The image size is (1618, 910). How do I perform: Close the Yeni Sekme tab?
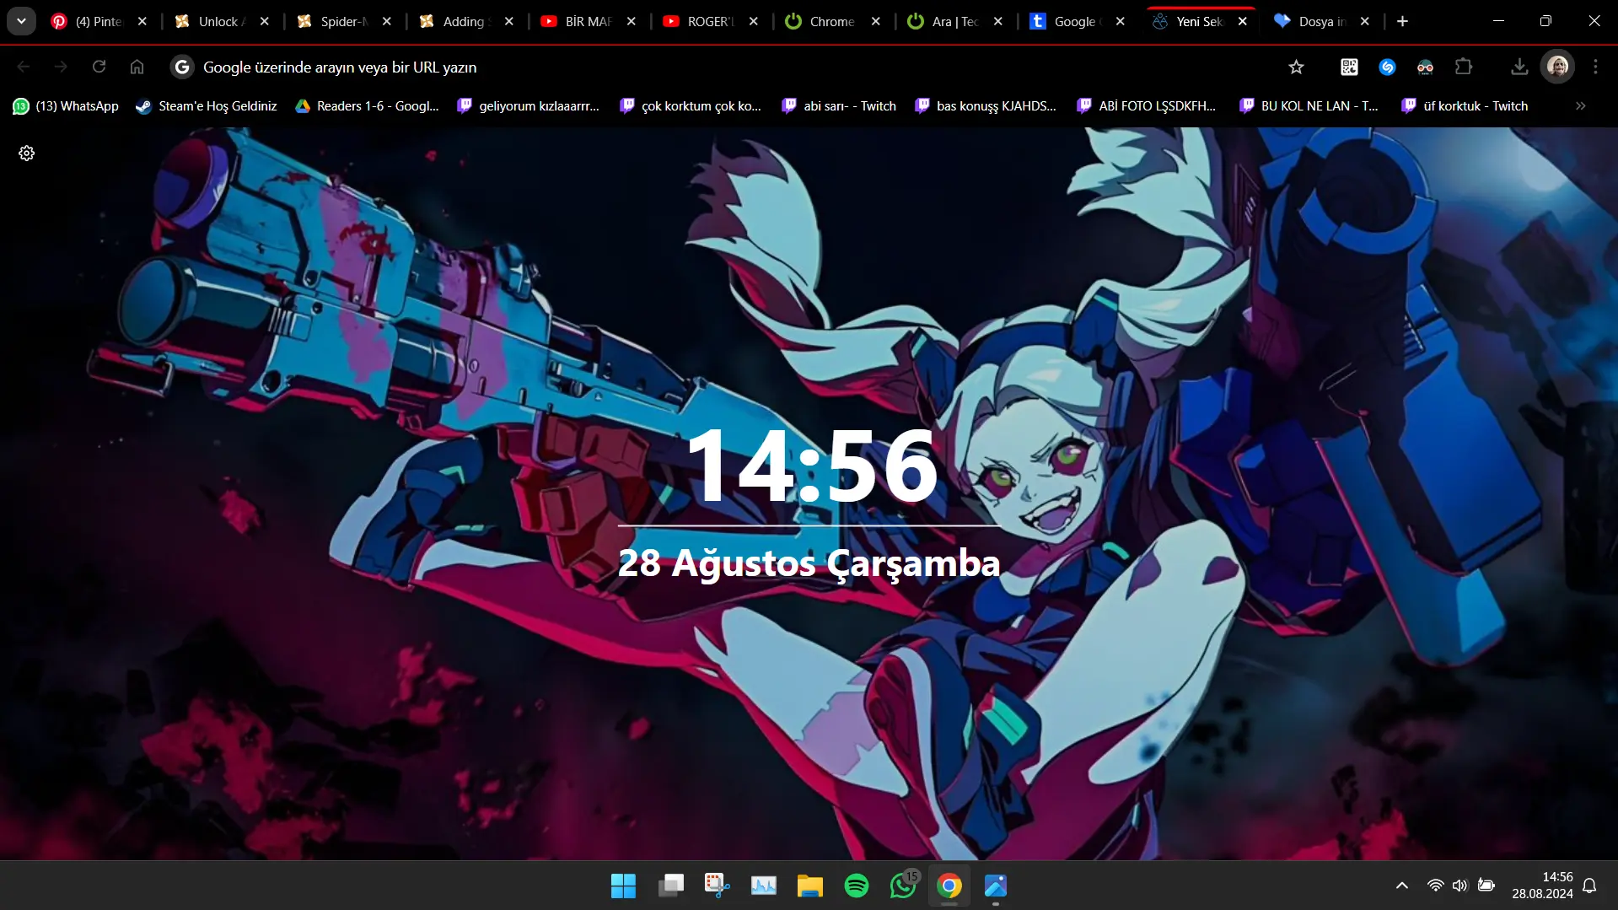coord(1243,21)
